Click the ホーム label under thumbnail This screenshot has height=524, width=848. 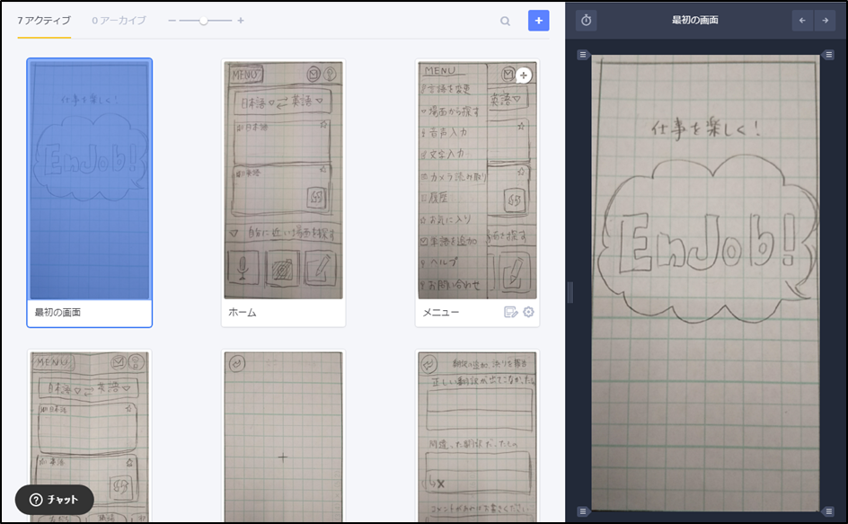(x=243, y=313)
